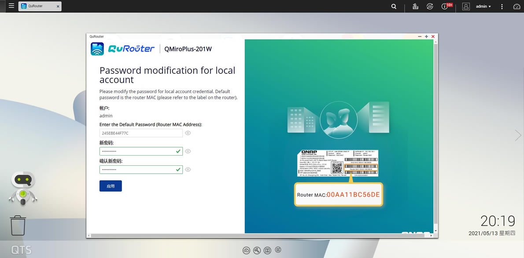The height and width of the screenshot is (258, 524).
Task: Open the desktop recycle bin icon
Action: (x=18, y=225)
